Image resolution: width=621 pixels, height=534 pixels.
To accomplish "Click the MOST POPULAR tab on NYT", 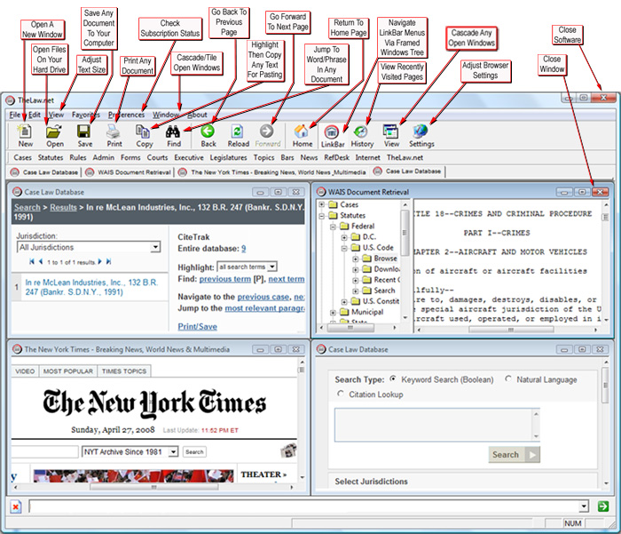I will click(x=68, y=371).
